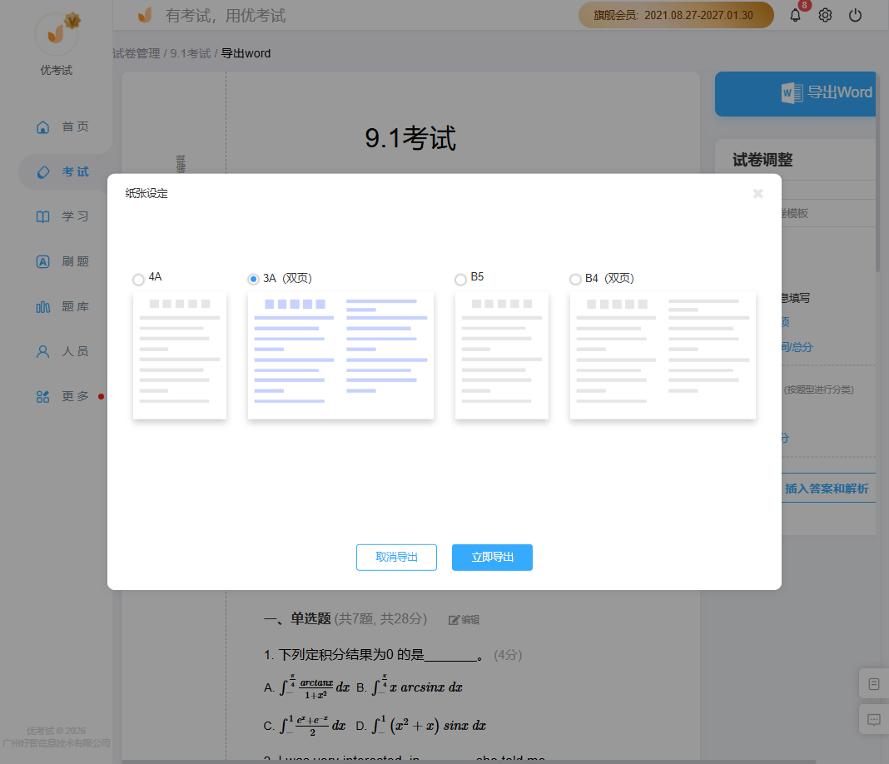The height and width of the screenshot is (764, 889).
Task: Click the logout power icon
Action: click(x=855, y=15)
